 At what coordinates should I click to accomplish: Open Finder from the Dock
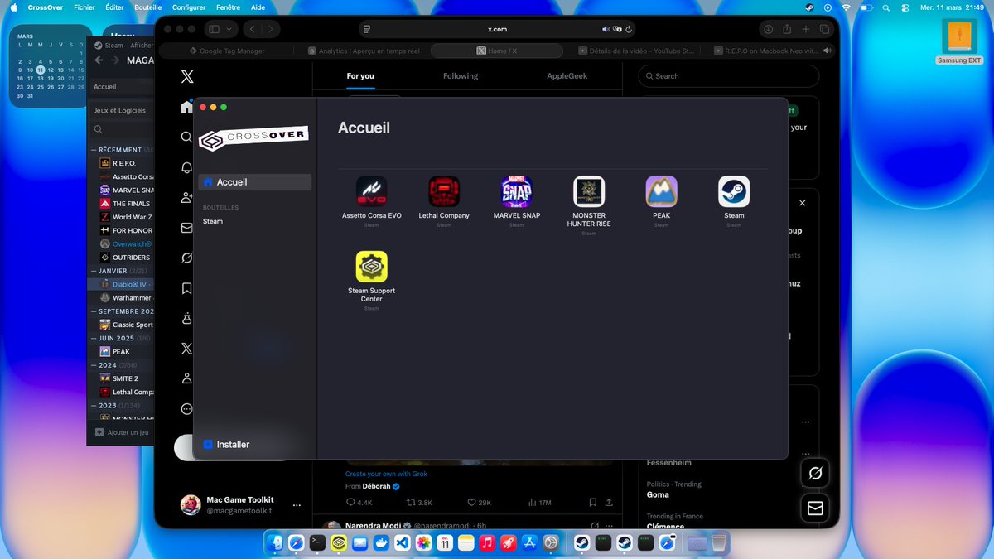[275, 542]
